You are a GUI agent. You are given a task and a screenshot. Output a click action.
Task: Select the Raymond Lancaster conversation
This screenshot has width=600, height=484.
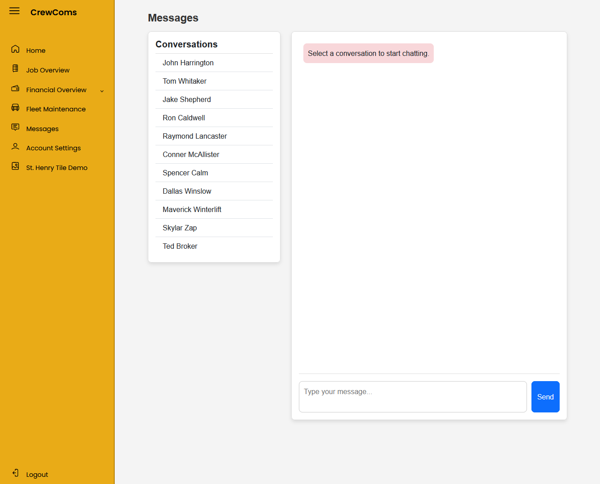(194, 136)
